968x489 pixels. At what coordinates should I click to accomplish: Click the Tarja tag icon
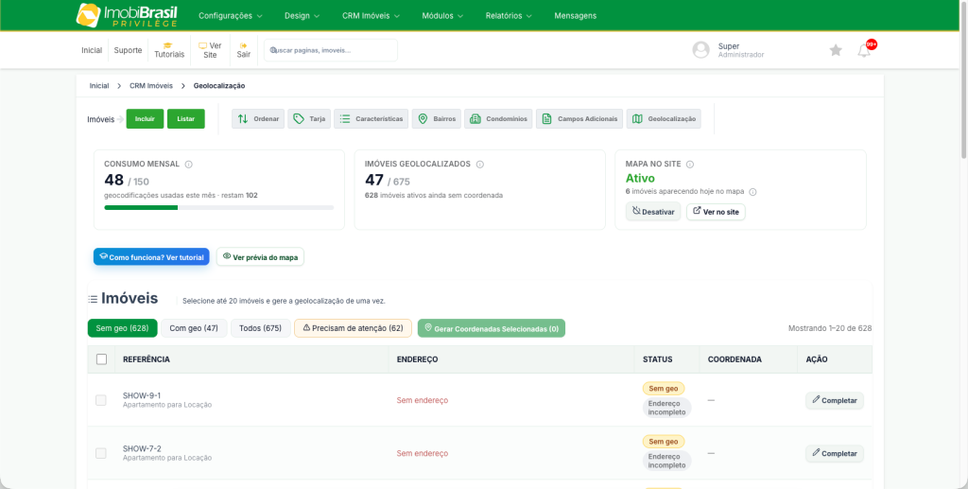click(299, 118)
